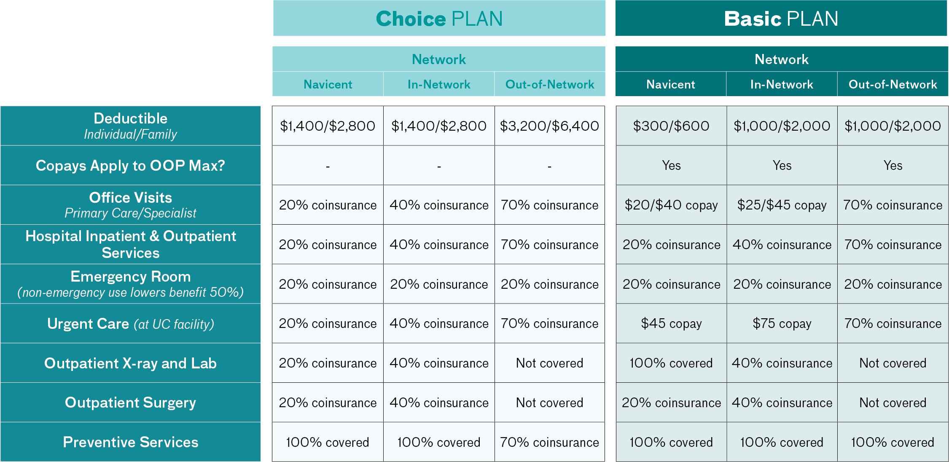This screenshot has width=949, height=462.
Task: Click the Choice plan Navicent column header
Action: pyautogui.click(x=328, y=84)
